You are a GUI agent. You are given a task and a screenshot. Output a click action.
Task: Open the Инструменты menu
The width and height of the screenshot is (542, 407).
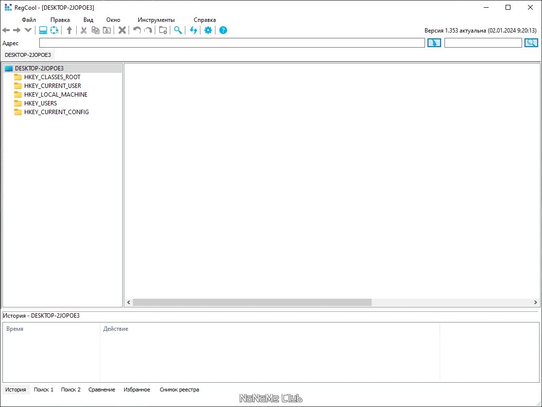point(156,20)
